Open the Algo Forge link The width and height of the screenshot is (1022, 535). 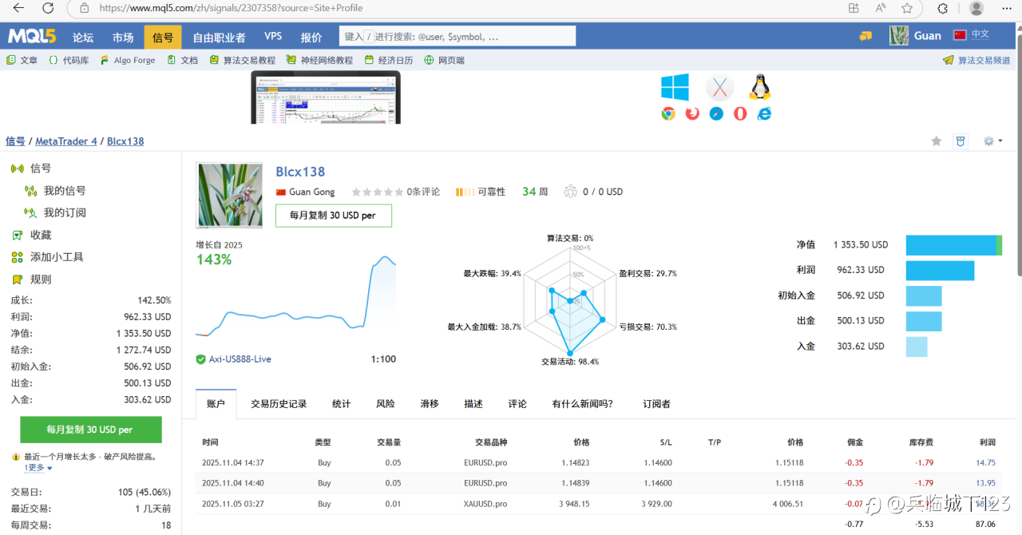coord(128,60)
